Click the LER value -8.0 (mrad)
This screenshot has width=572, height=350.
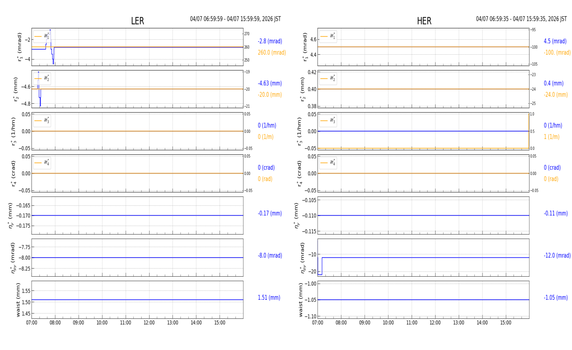[270, 256]
